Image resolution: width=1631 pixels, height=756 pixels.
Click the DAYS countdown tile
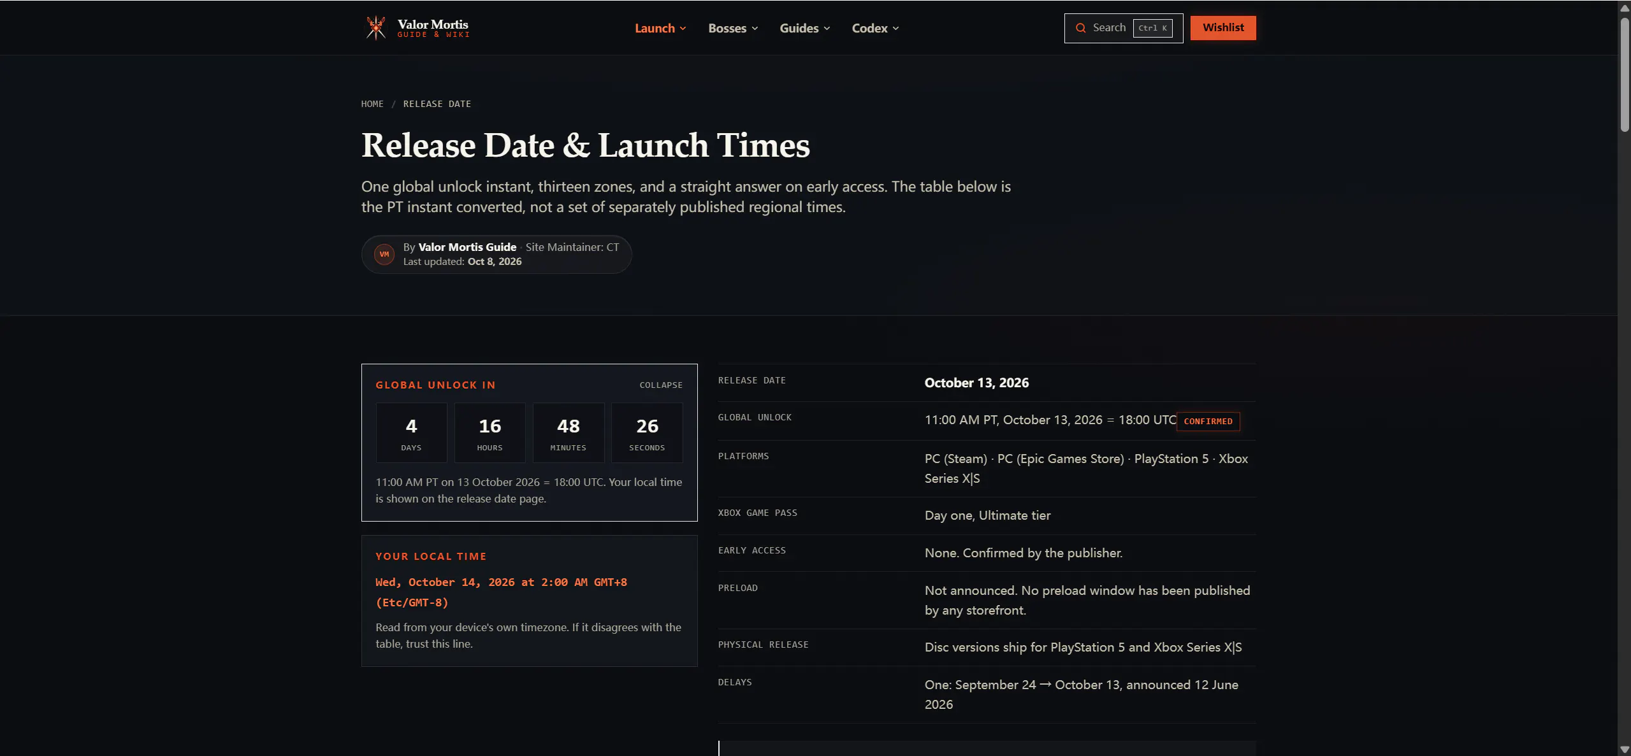pos(411,432)
